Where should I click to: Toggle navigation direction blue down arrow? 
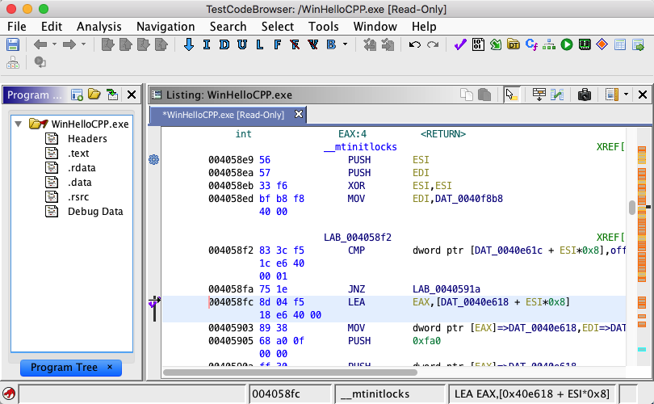pyautogui.click(x=189, y=44)
